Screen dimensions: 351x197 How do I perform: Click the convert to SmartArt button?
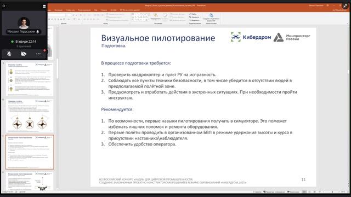tap(117, 20)
